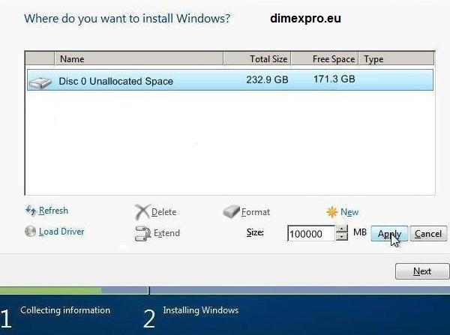Open the Refresh link
This screenshot has height=335, width=450.
pyautogui.click(x=53, y=211)
